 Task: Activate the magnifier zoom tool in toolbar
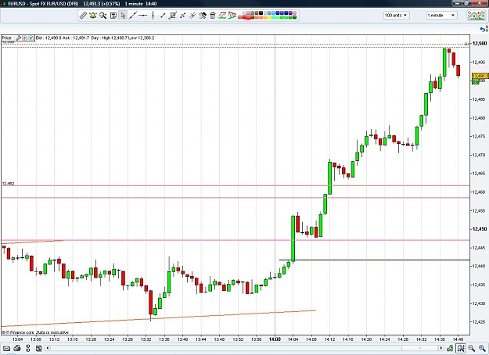(x=103, y=16)
